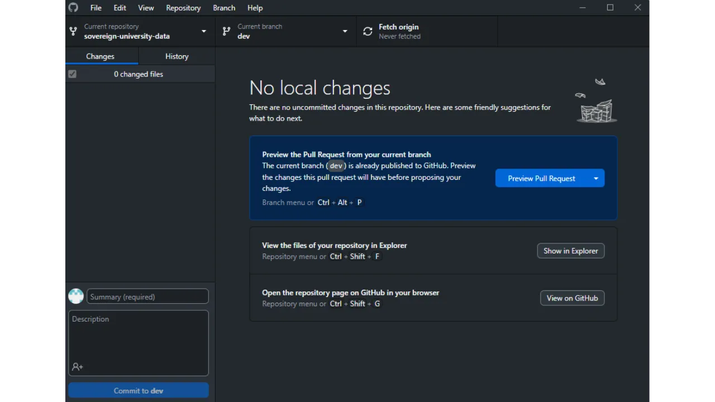Screen dimensions: 715x402
Task: Toggle the changed files checkbox
Action: (72, 74)
